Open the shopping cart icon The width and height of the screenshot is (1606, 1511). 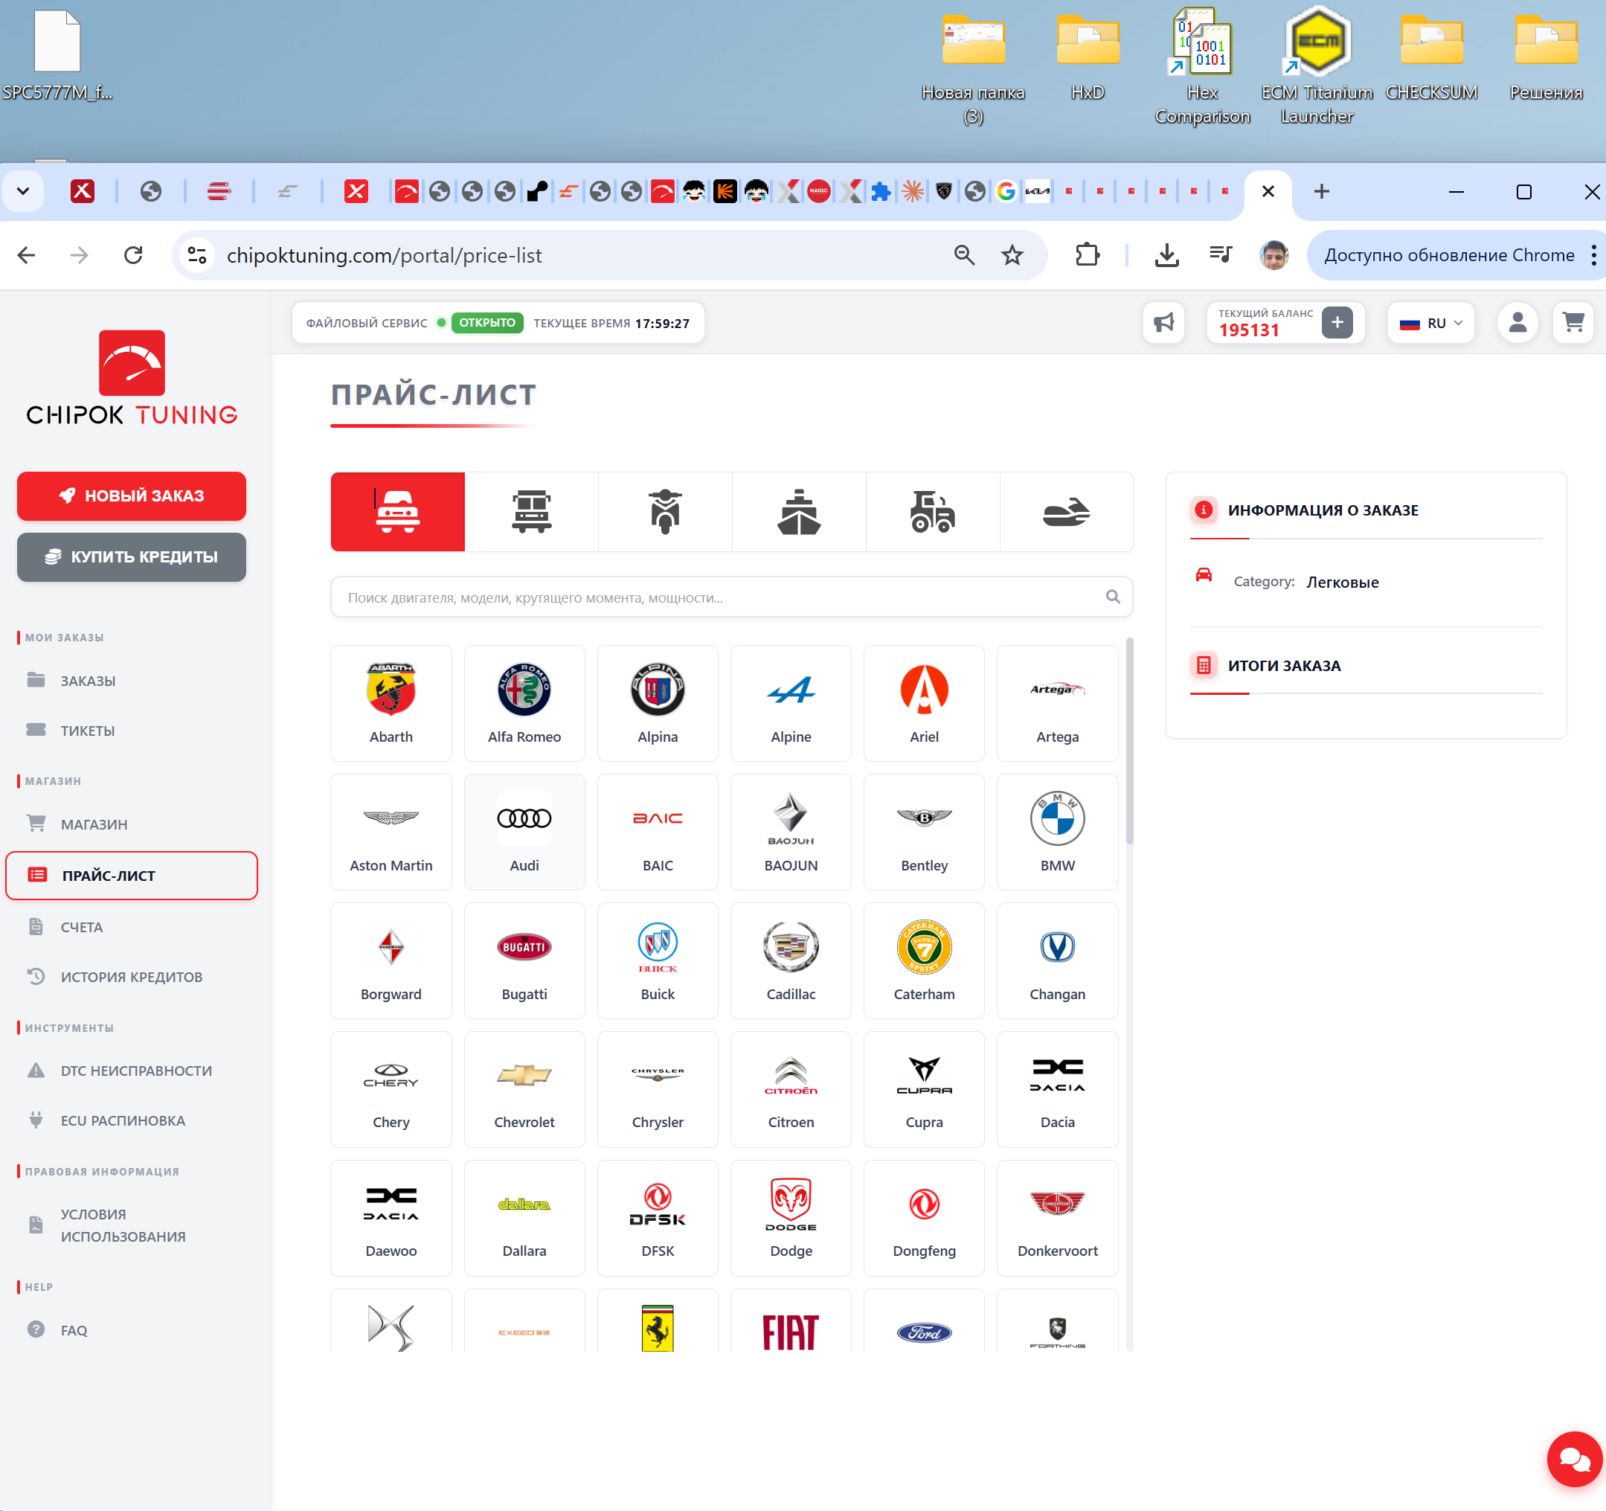pos(1573,323)
